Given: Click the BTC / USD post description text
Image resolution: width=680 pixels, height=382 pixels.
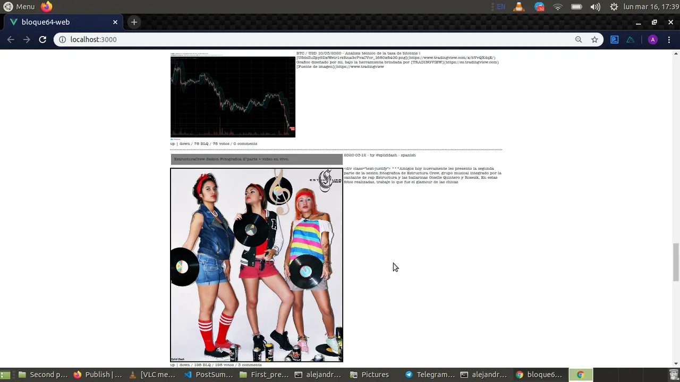Looking at the screenshot, I should coord(397,60).
